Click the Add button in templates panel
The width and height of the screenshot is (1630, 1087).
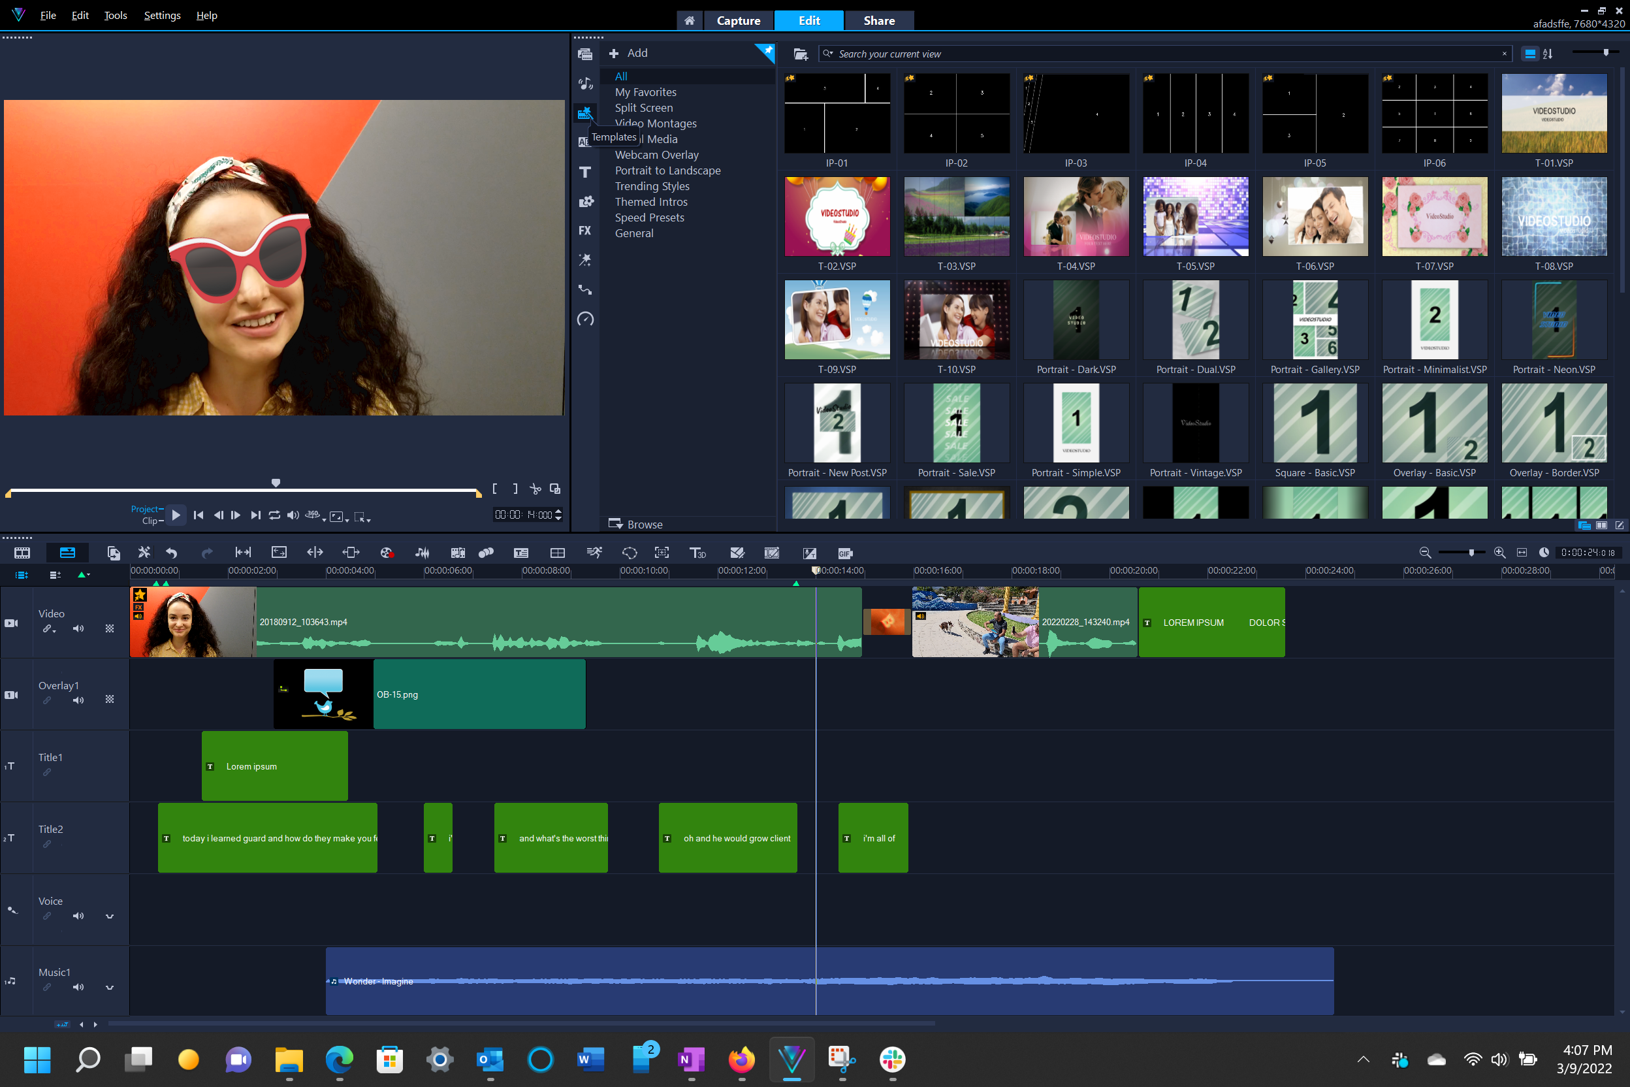(x=630, y=52)
